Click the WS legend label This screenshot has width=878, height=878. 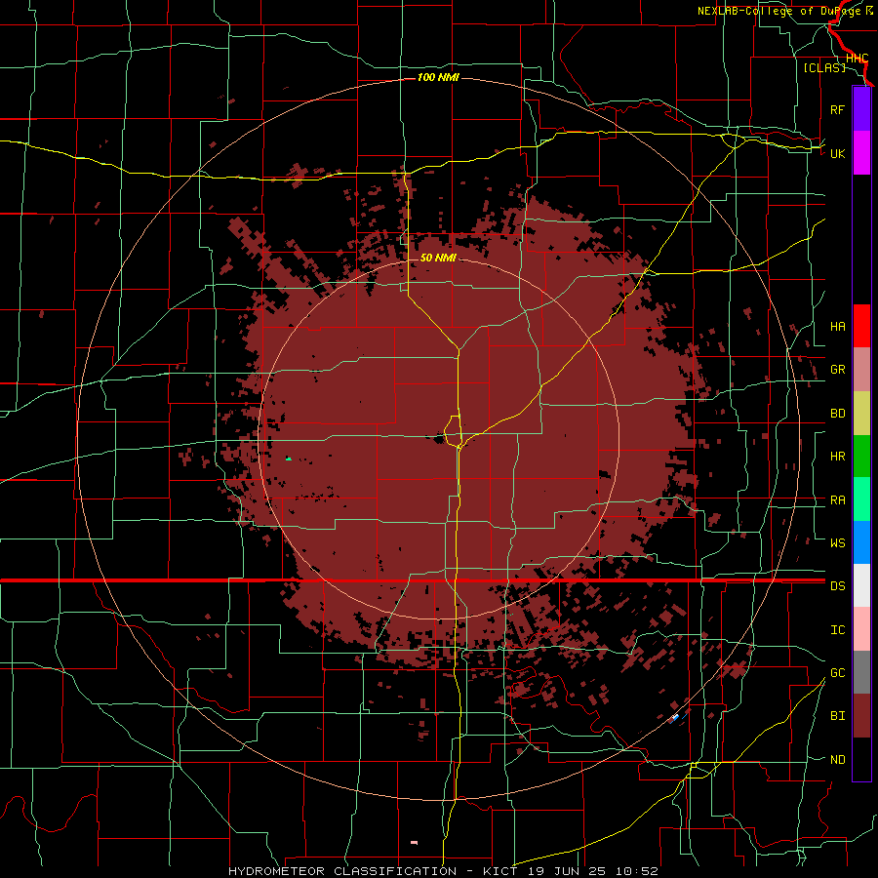click(x=838, y=542)
